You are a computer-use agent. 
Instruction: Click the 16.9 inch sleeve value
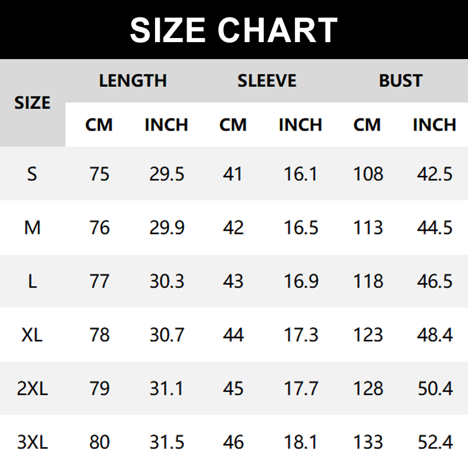[x=301, y=281]
